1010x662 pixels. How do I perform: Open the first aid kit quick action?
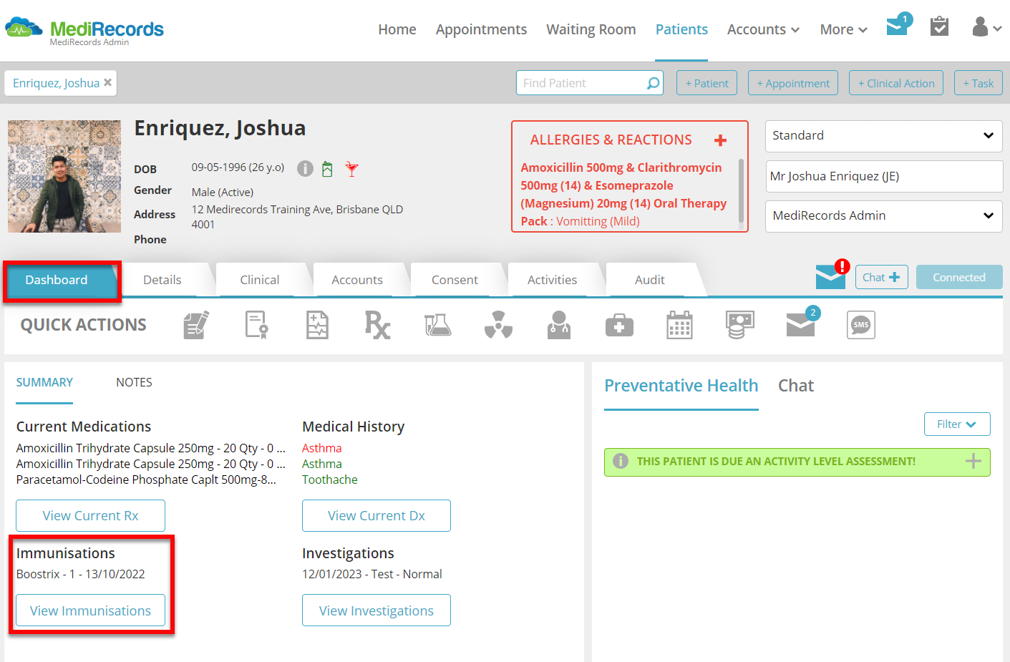tap(619, 326)
